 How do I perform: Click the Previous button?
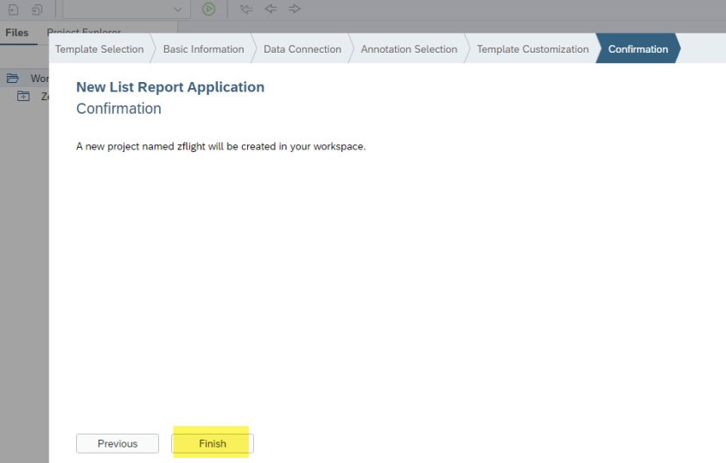tap(118, 443)
